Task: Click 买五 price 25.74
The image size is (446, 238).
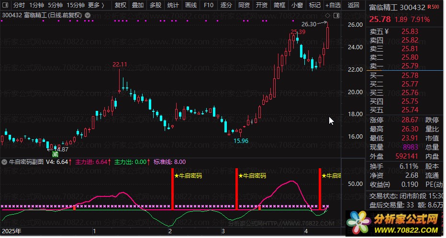Action: coord(410,110)
